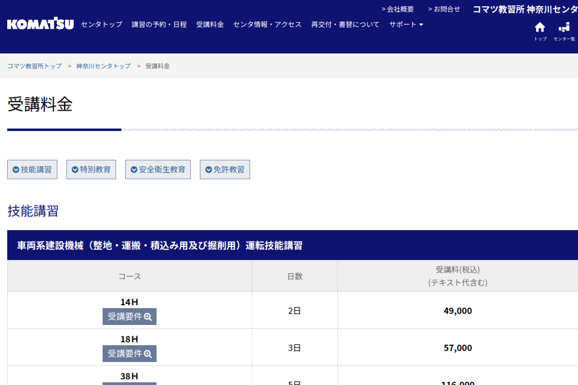Jump to 免許教習 section button
The width and height of the screenshot is (578, 385).
pyautogui.click(x=225, y=170)
